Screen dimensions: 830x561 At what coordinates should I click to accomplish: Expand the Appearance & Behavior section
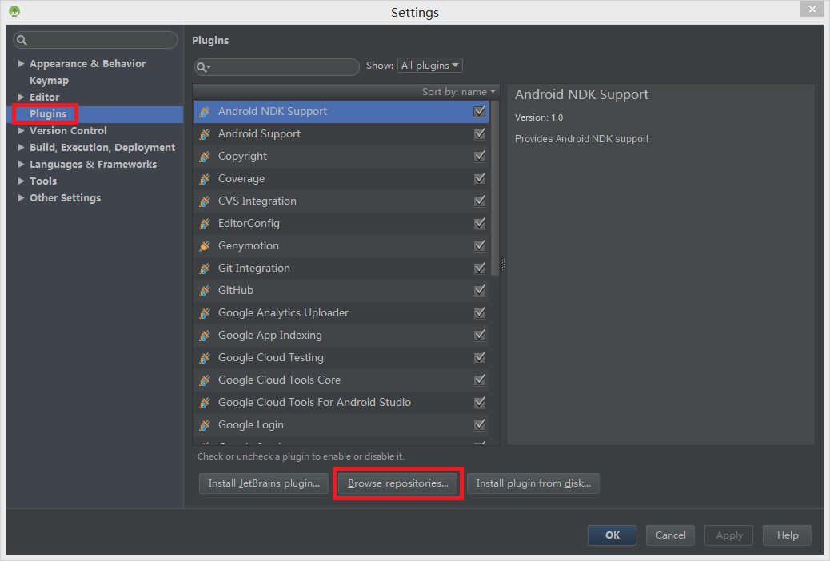(21, 64)
